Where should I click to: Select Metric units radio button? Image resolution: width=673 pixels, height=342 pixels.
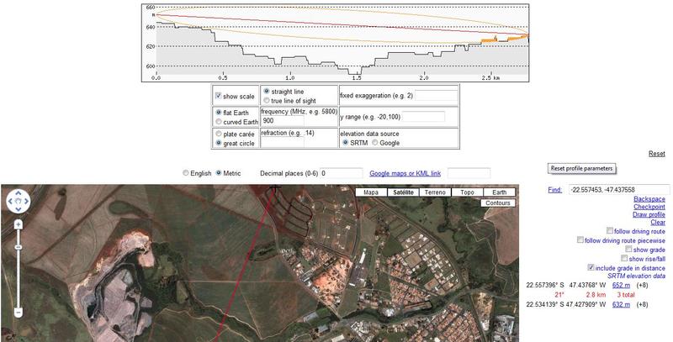point(219,173)
